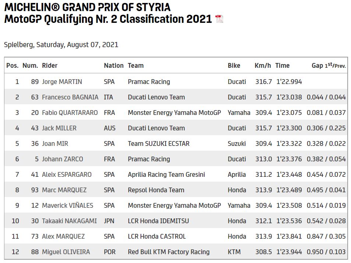
Task: Click the Km/h column header
Action: [263, 66]
